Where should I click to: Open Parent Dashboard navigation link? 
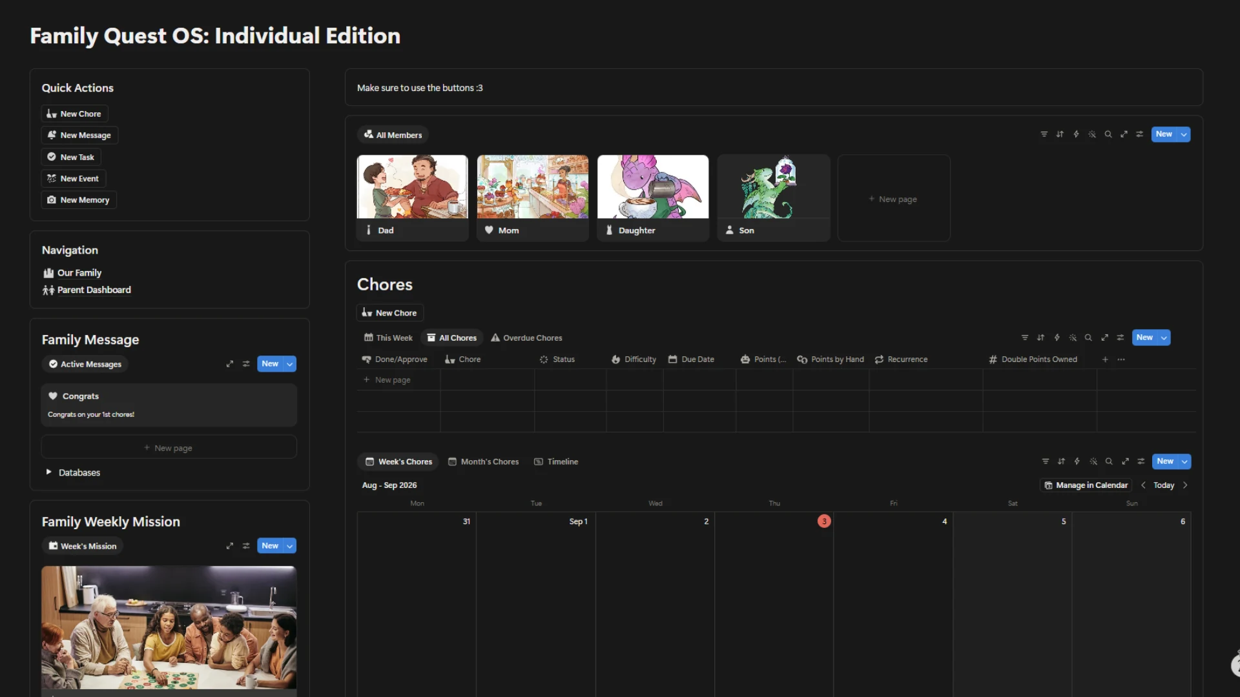[87, 290]
